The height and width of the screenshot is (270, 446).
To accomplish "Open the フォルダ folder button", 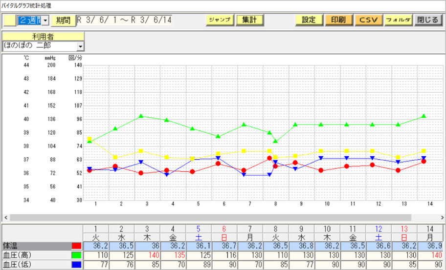I will (398, 20).
